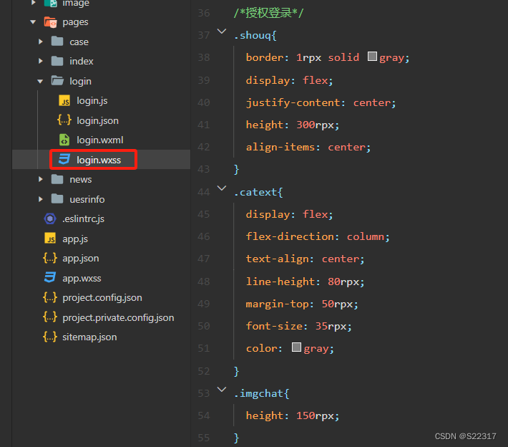The height and width of the screenshot is (447, 508).
Task: Click the login.wxml green file icon
Action: (x=64, y=140)
